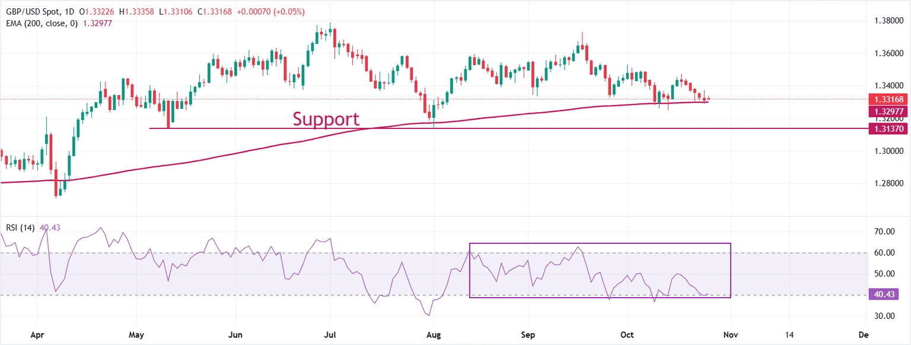911x345 pixels.
Task: Click the Sep date marker
Action: pyautogui.click(x=528, y=335)
